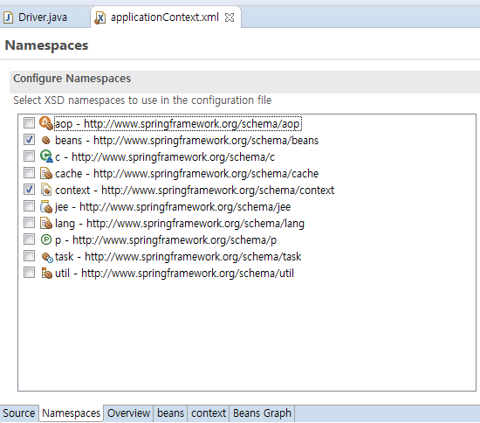Click the 'Select XSD namespaces' description text
This screenshot has width=480, height=423.
point(142,101)
